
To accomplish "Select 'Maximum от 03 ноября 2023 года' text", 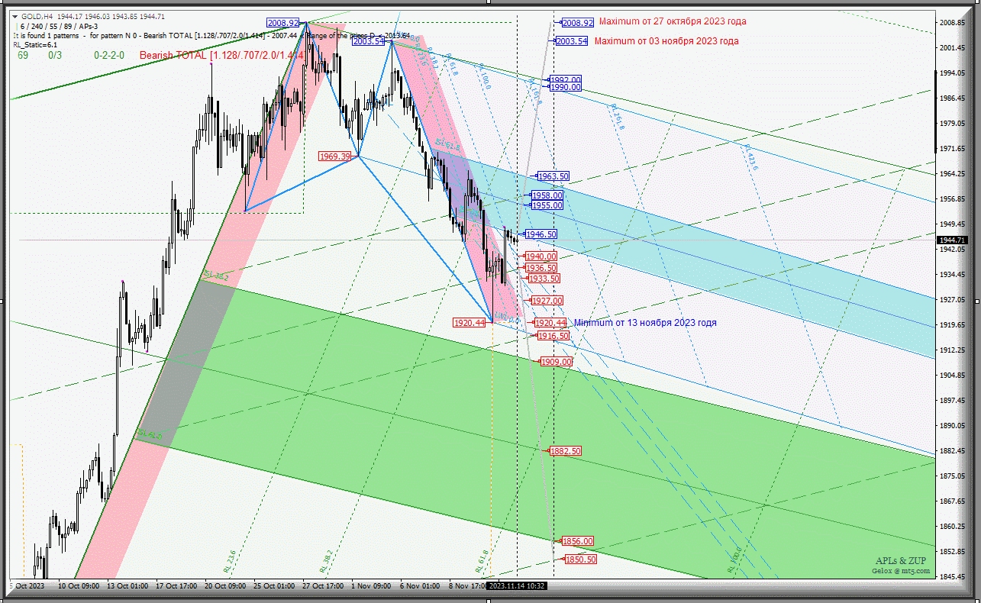I will [x=666, y=41].
